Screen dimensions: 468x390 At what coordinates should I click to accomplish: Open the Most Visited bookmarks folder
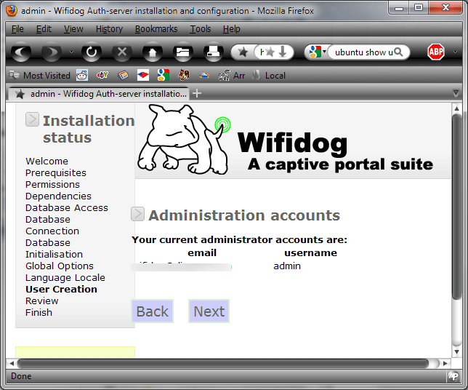pos(40,76)
